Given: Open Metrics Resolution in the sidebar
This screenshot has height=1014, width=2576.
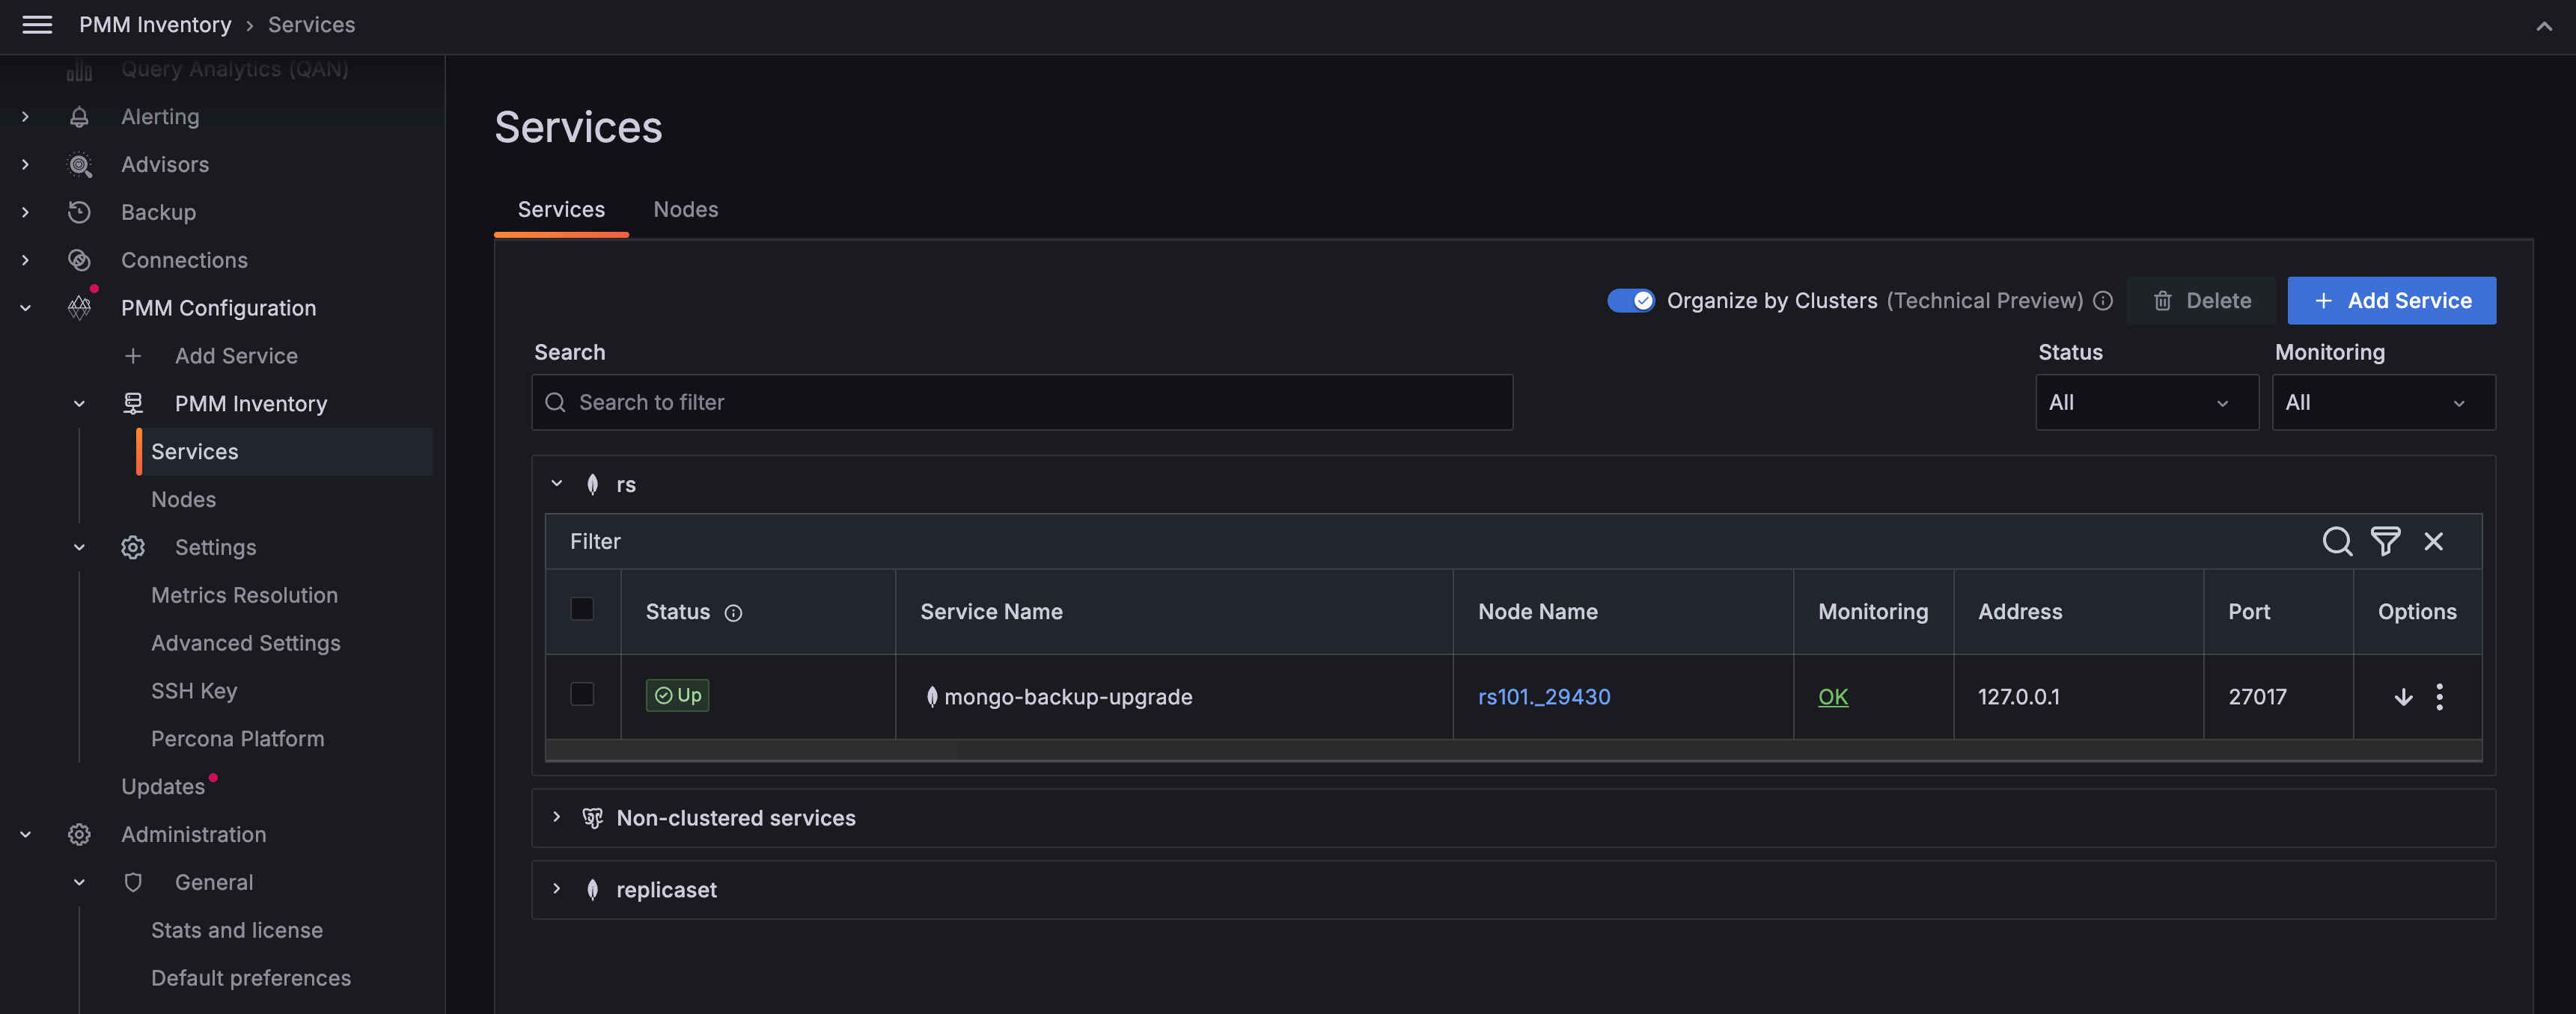Looking at the screenshot, I should point(244,595).
